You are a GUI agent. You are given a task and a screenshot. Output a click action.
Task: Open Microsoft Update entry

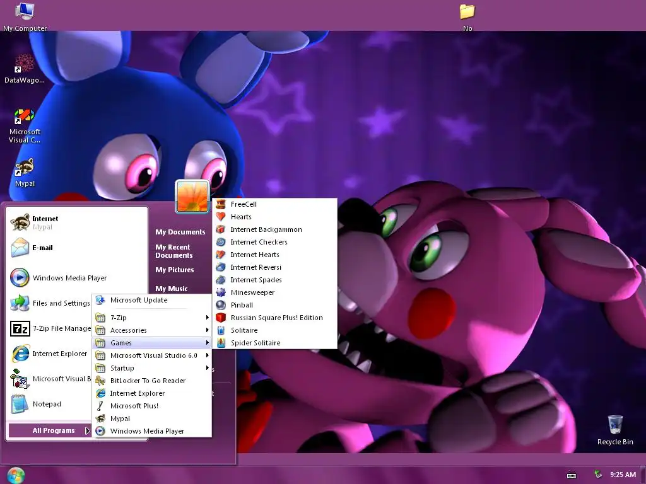[152, 300]
